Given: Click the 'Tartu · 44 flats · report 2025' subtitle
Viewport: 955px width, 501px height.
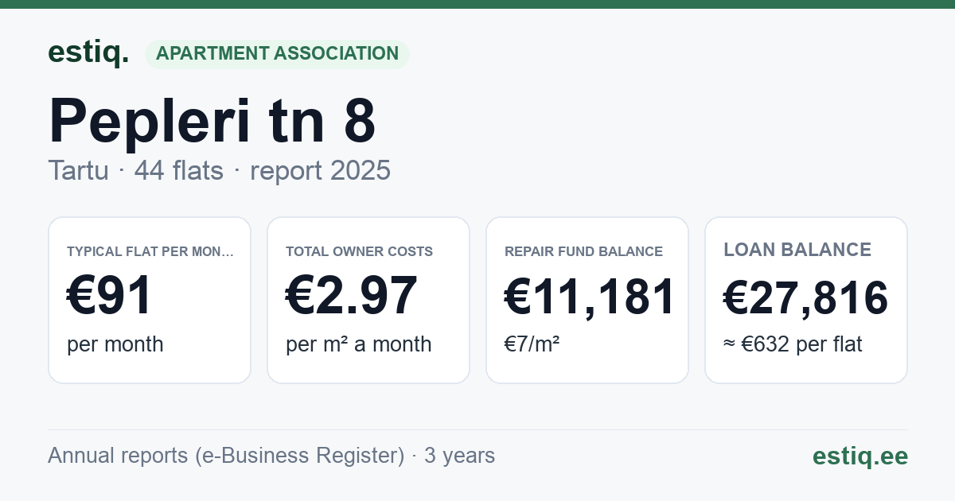Looking at the screenshot, I should coord(219,170).
